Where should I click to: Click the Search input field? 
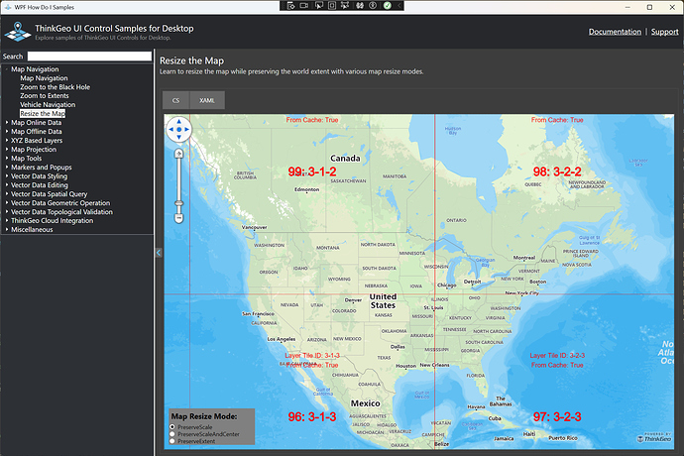[x=89, y=57]
